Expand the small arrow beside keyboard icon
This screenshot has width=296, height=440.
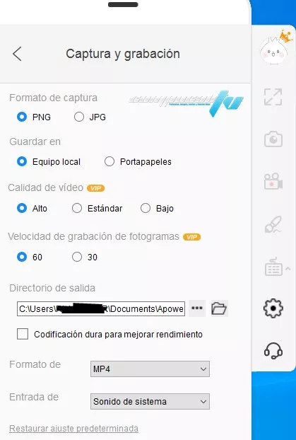pos(288,269)
